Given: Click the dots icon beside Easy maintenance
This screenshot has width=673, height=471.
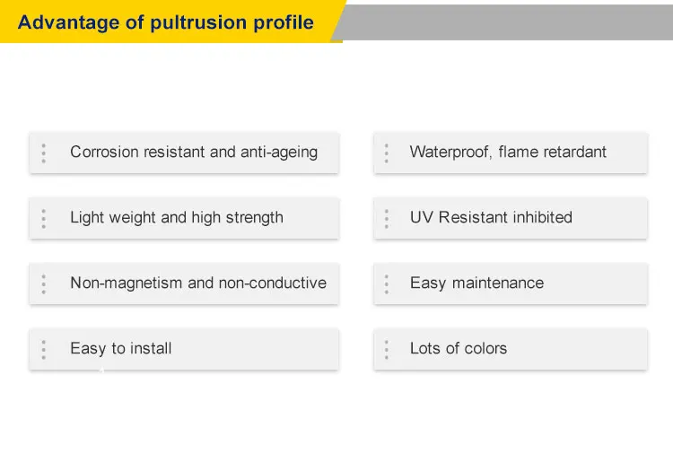Looking at the screenshot, I should [386, 284].
